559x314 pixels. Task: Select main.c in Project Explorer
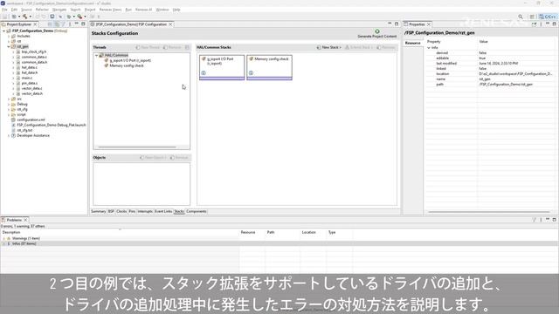pyautogui.click(x=27, y=78)
